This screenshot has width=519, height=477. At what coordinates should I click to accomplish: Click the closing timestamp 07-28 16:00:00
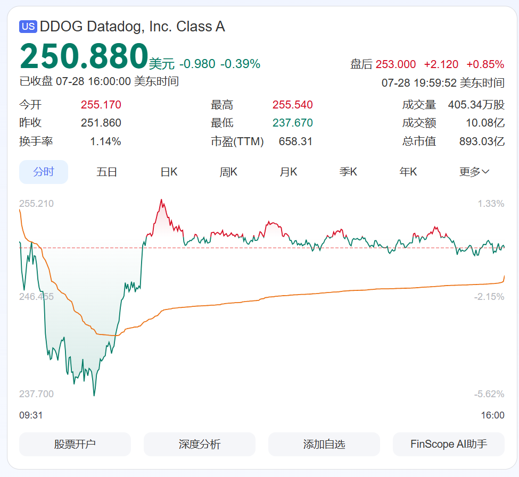pyautogui.click(x=93, y=81)
